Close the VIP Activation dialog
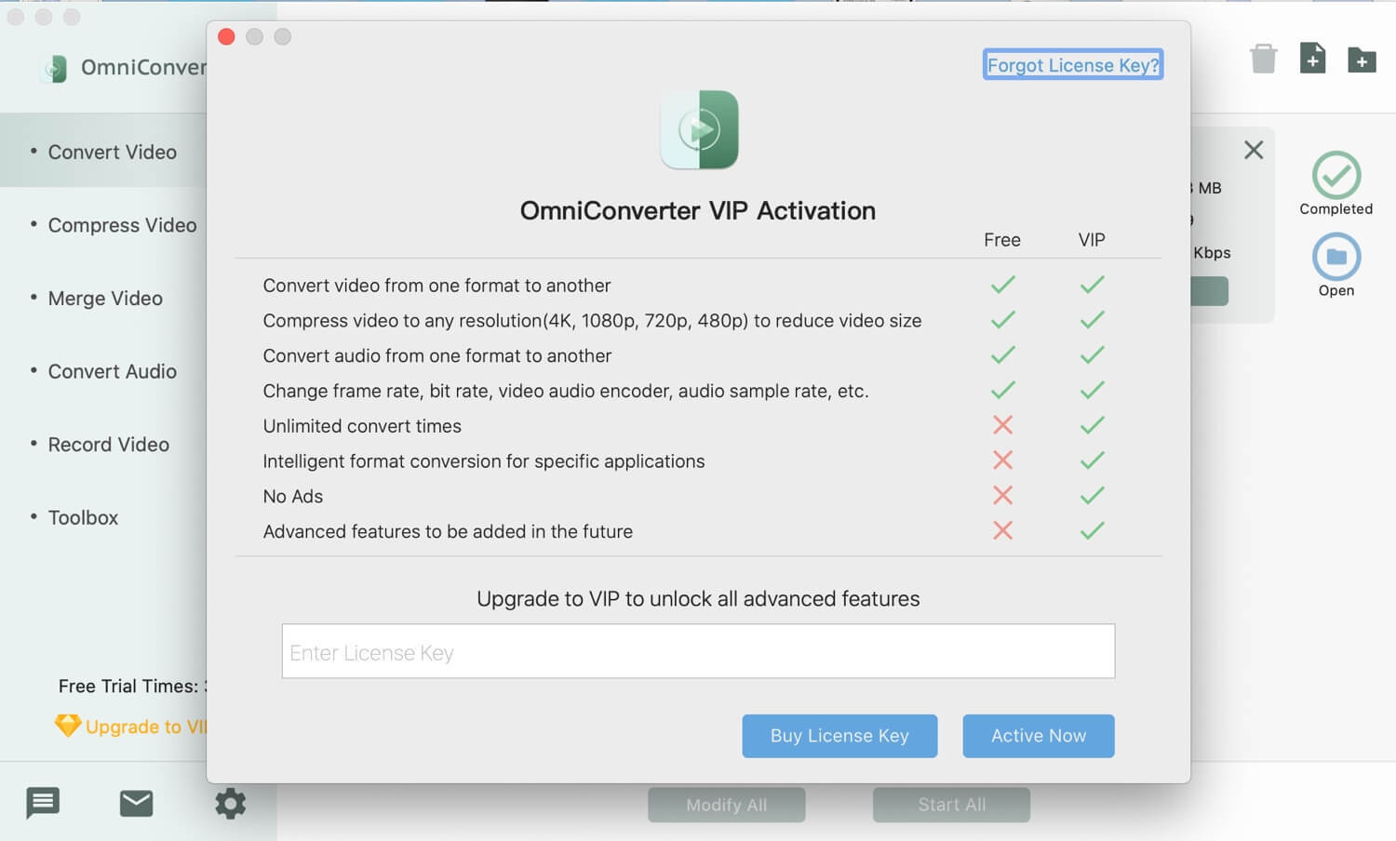 (226, 36)
